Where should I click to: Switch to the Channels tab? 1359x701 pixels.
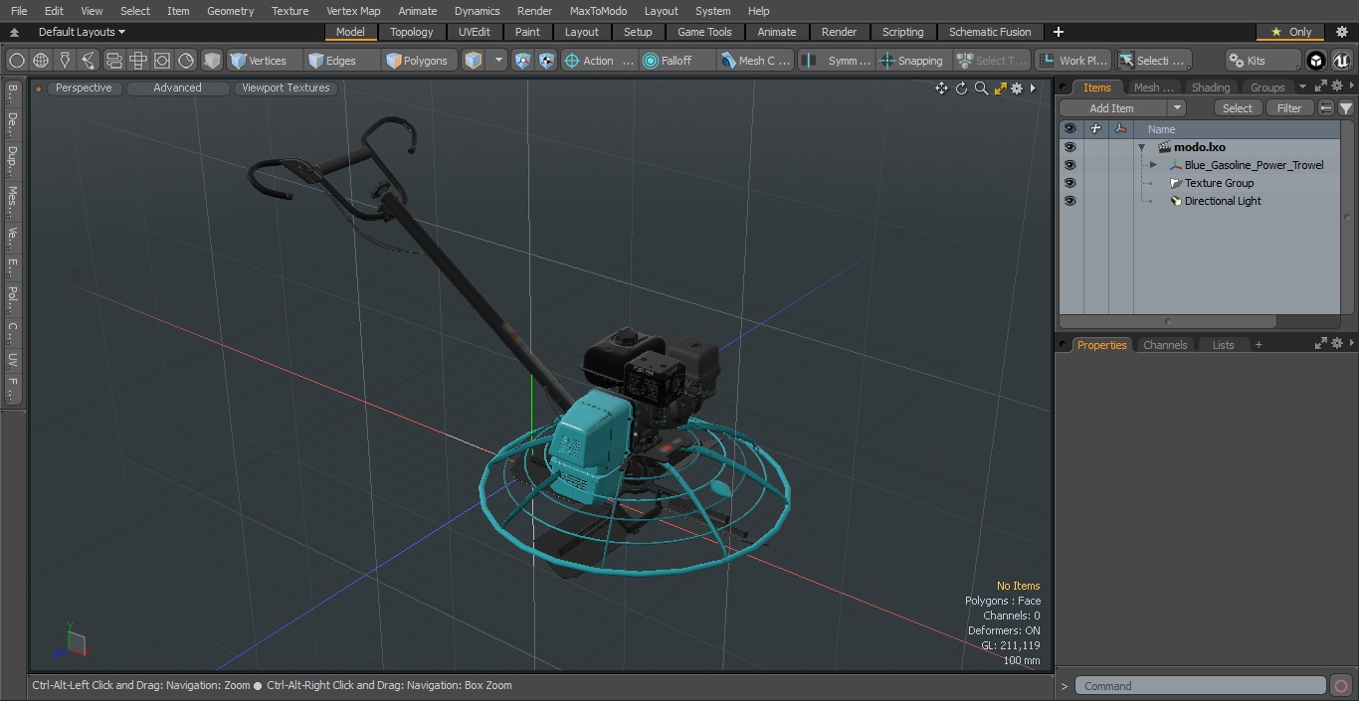(1165, 345)
